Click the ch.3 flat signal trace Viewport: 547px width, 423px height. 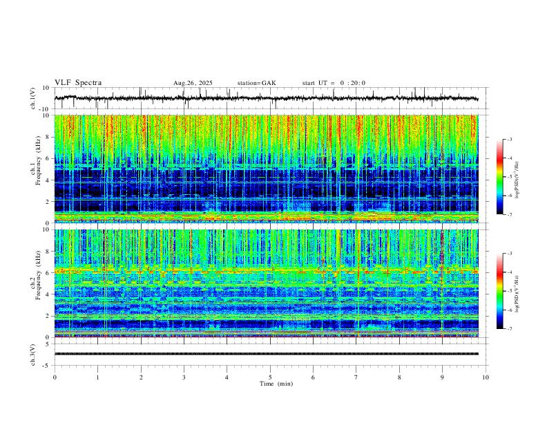point(266,354)
